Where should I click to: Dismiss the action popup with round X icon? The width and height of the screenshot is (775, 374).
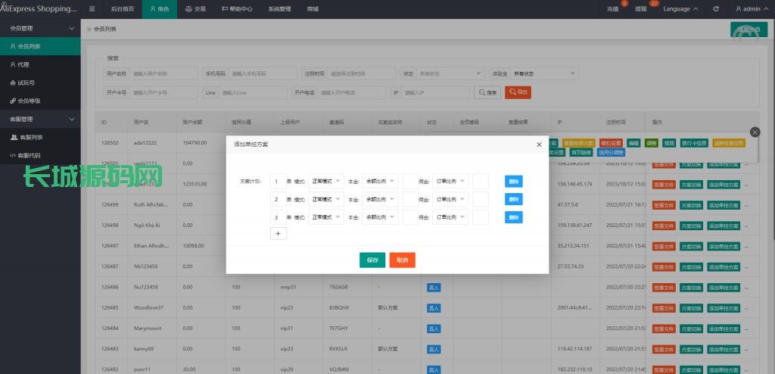(755, 132)
